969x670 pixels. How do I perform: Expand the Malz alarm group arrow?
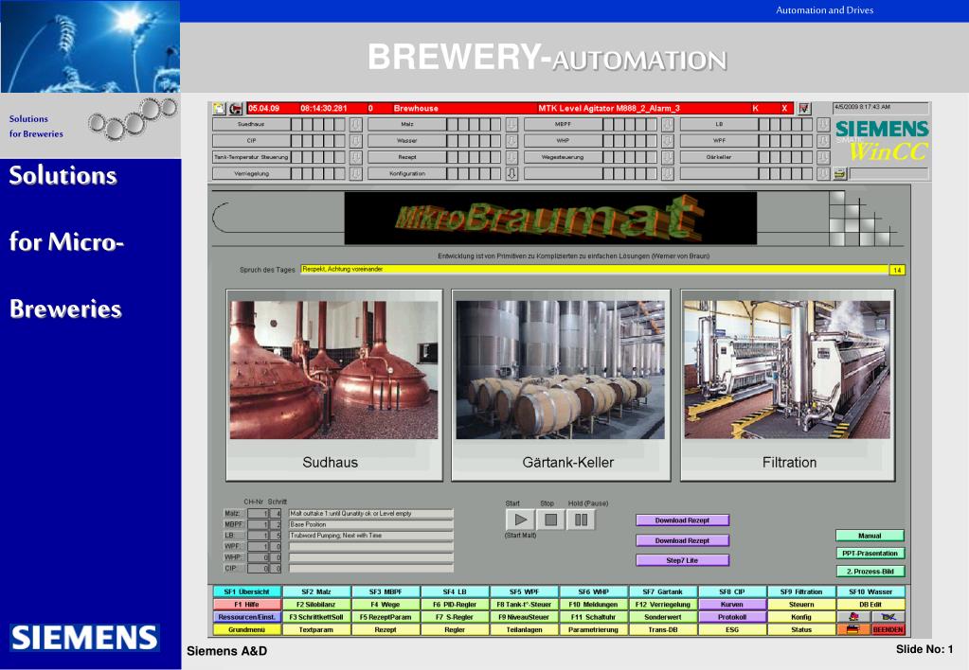click(x=511, y=124)
